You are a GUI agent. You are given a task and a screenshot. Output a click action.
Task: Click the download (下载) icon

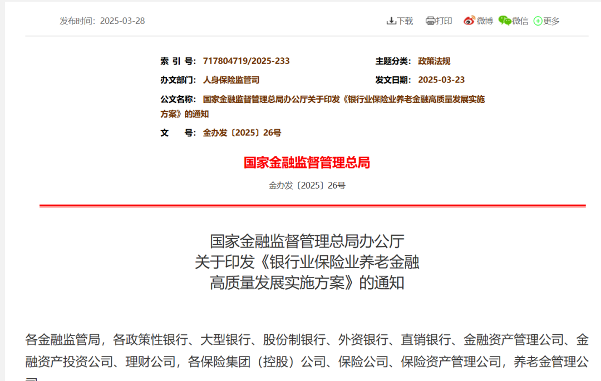pos(391,20)
